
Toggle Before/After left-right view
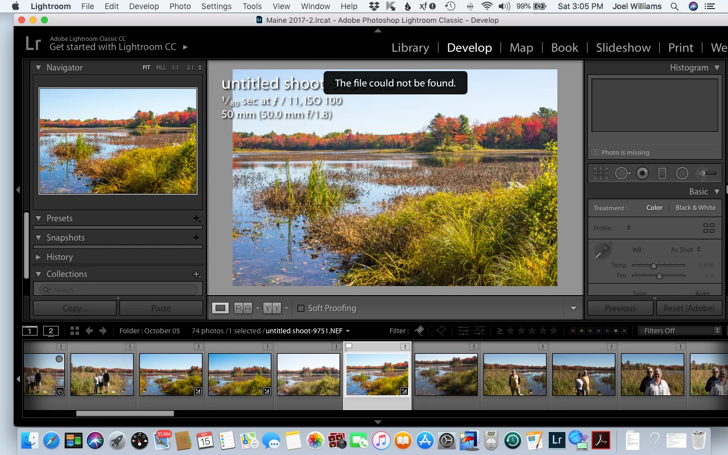tap(243, 308)
